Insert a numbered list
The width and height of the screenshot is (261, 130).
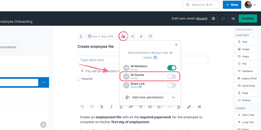pyautogui.click(x=150, y=107)
